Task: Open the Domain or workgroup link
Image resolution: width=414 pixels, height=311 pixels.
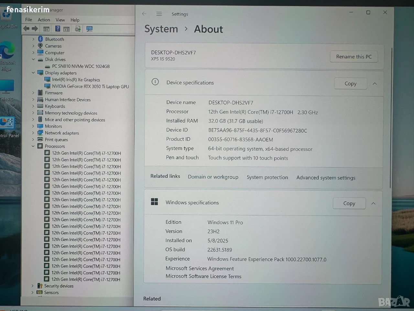Action: coord(213,177)
